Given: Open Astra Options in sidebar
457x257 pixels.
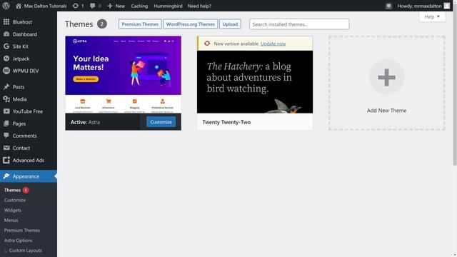Looking at the screenshot, I should point(18,241).
